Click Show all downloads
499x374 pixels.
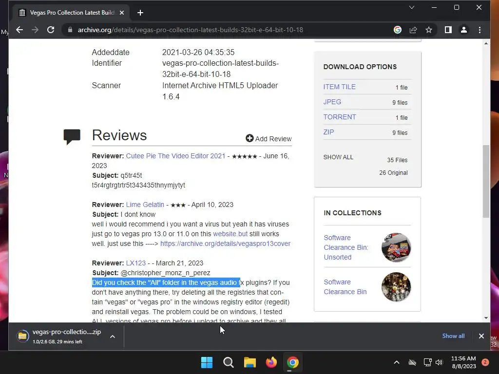(453, 336)
